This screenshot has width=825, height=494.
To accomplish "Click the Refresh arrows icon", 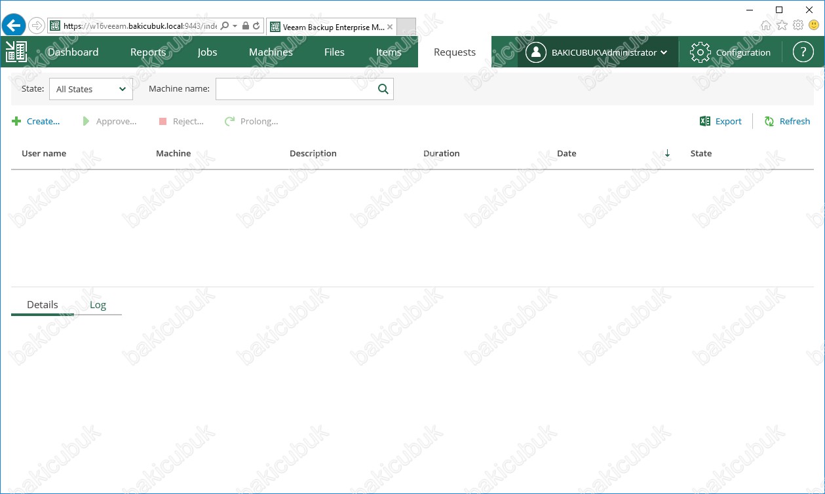I will [x=769, y=122].
